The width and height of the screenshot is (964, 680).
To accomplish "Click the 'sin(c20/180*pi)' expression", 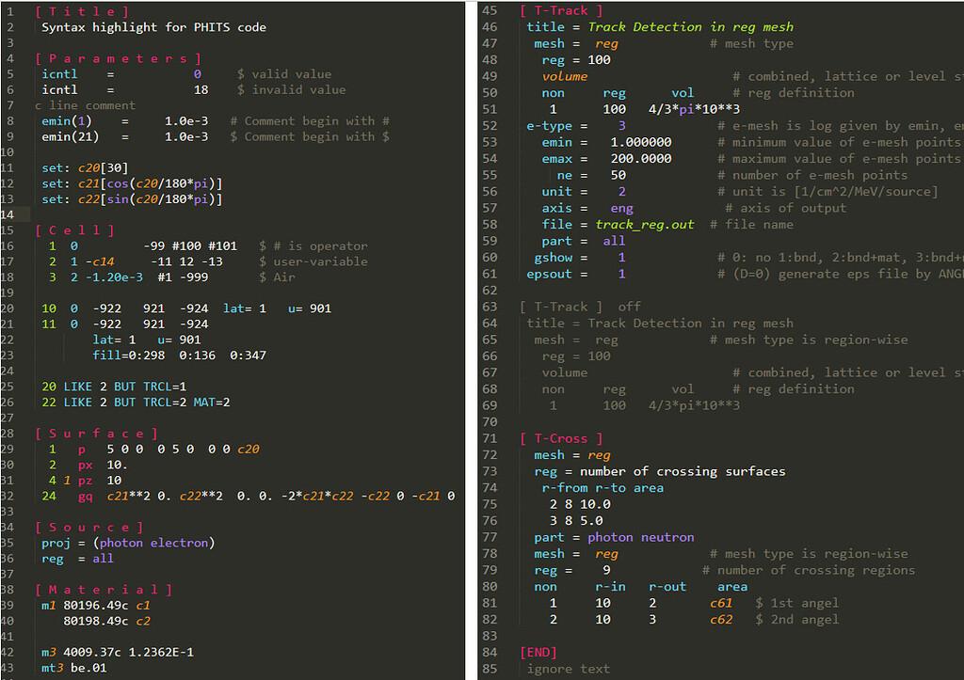I will 162,199.
